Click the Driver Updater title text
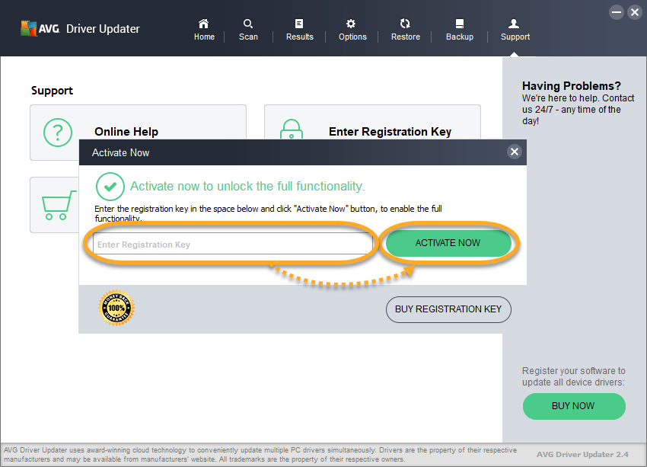The width and height of the screenshot is (647, 467). click(103, 28)
